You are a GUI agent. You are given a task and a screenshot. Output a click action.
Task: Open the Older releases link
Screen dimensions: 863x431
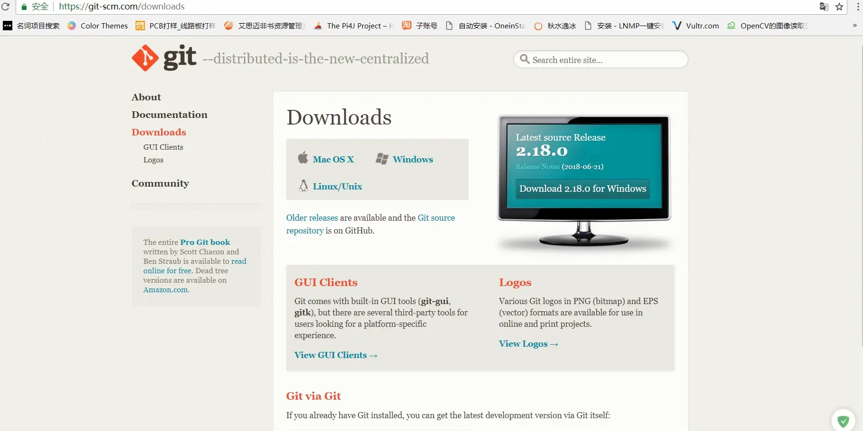coord(312,218)
